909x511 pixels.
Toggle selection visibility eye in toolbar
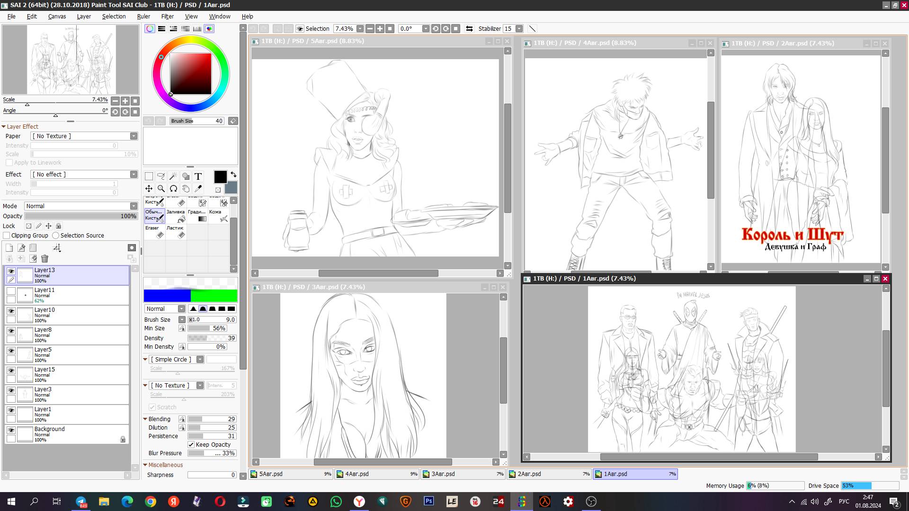300,28
